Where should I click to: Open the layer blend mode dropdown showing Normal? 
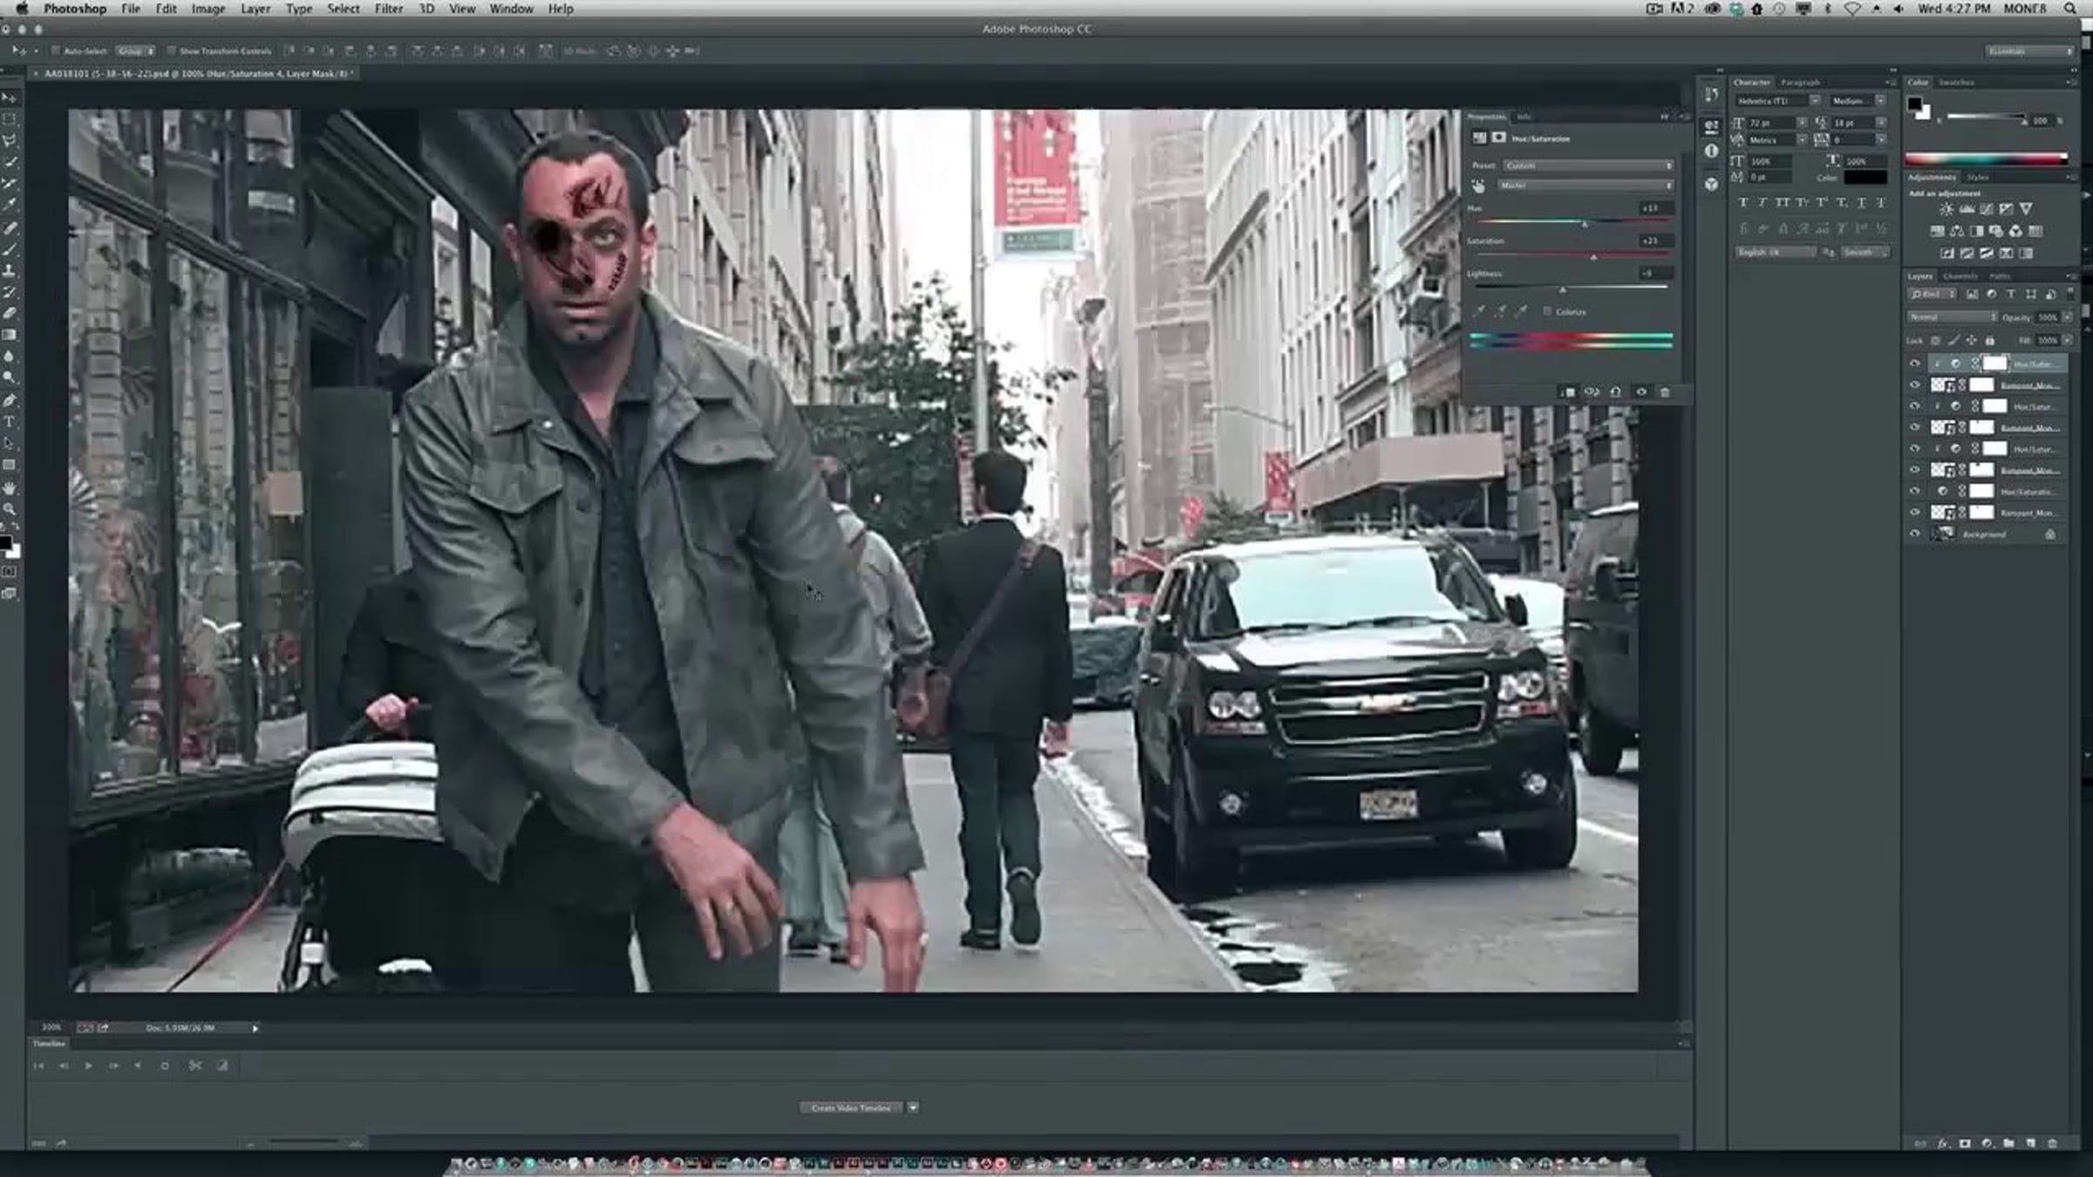1952,317
